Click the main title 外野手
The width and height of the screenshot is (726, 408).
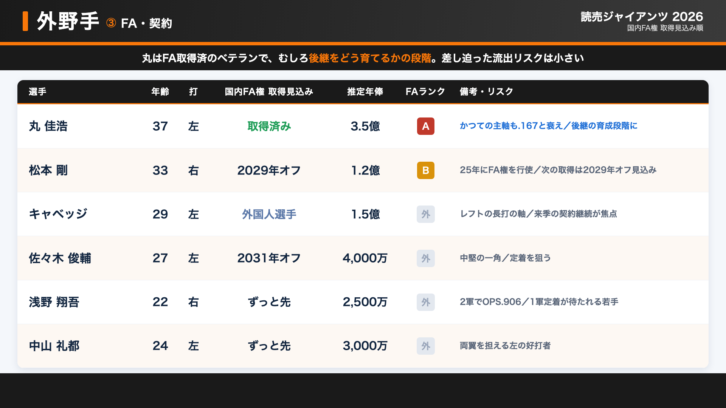pyautogui.click(x=68, y=21)
